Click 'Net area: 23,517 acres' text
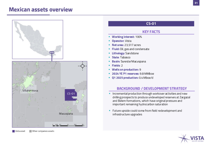Image resolution: width=206 pixels, height=145 pixels. tap(126, 45)
